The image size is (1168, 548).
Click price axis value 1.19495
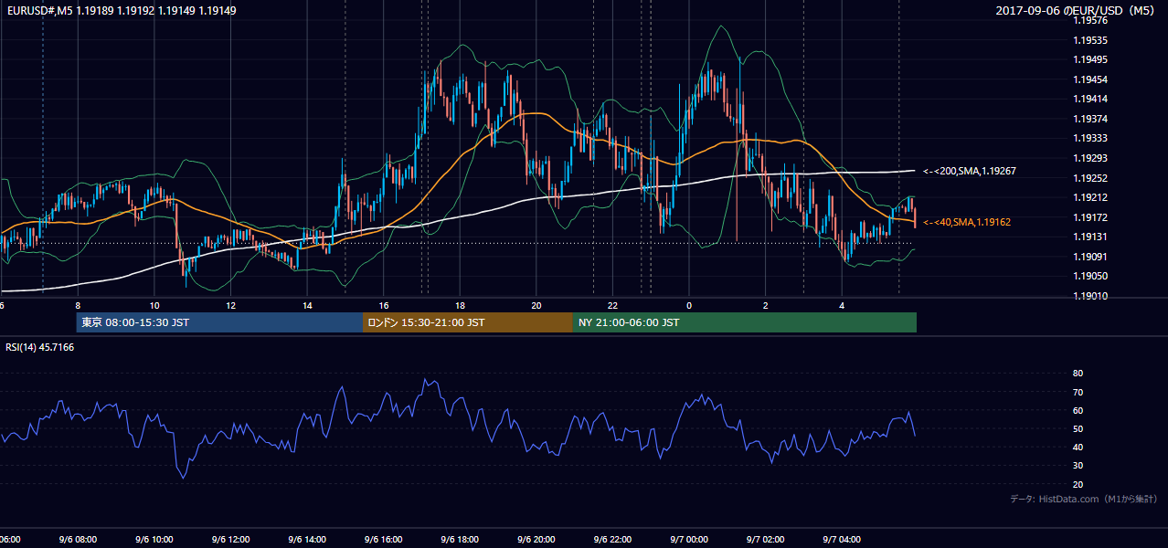click(x=1089, y=60)
